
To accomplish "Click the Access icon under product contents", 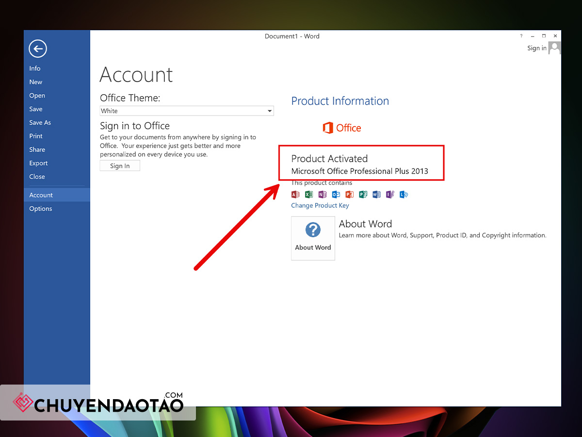I will click(x=295, y=195).
